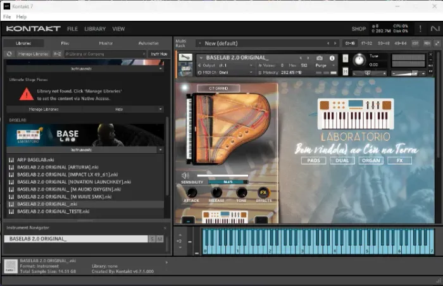Solo the instrument with S button

346,58
